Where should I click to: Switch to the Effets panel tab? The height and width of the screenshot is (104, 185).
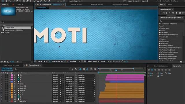click(20, 5)
